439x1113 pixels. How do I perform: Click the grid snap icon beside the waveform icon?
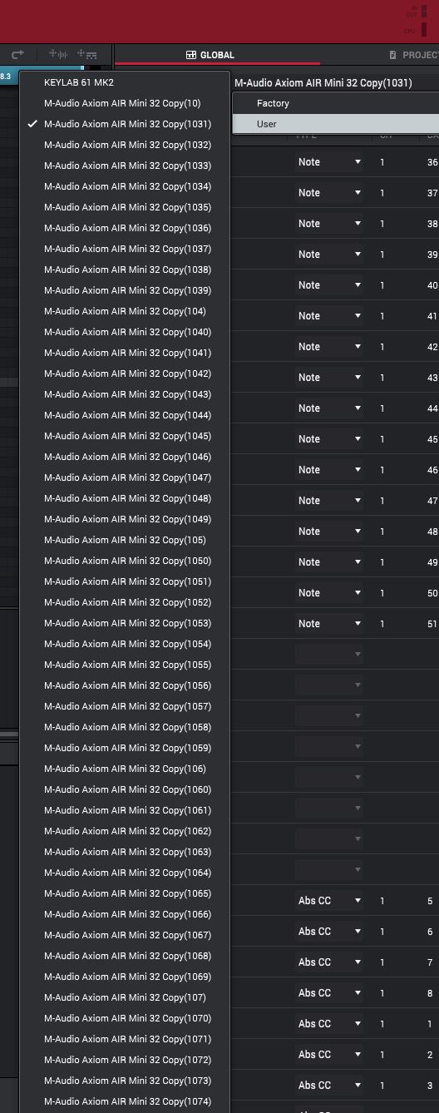tap(86, 55)
